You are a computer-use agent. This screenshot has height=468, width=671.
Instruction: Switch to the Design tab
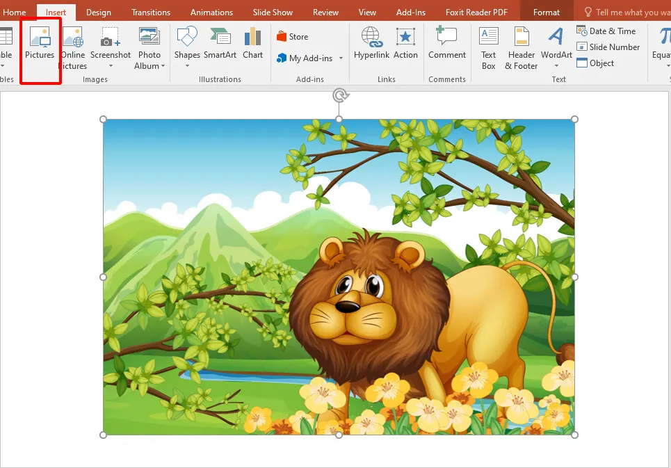(98, 11)
